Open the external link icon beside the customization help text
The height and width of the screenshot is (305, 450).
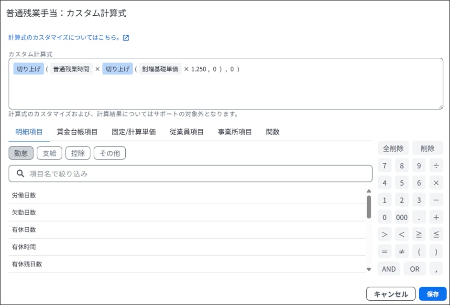(126, 38)
